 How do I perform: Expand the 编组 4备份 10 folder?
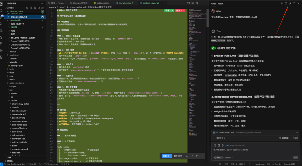9,24
